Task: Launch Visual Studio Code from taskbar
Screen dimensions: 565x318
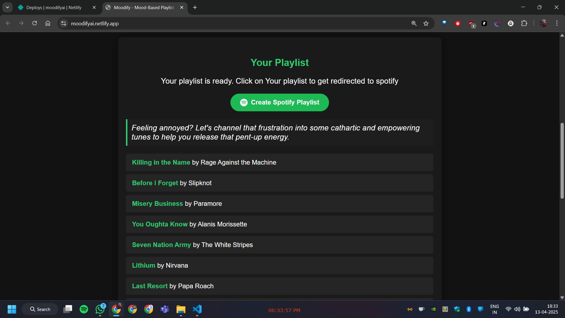Action: (197, 309)
